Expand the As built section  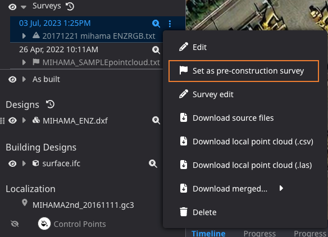coord(24,79)
